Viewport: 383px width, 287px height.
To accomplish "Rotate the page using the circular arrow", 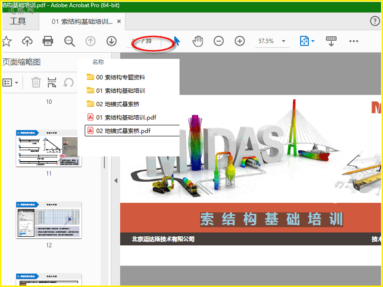I will [68, 82].
